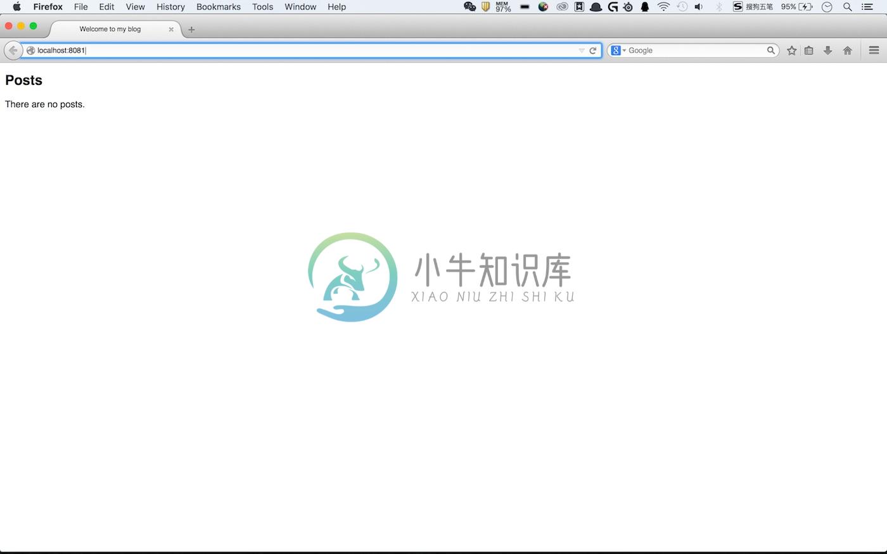Click the MEM 97% memory indicator

coord(503,7)
